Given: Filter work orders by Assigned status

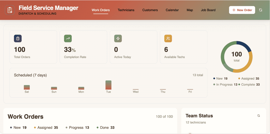Looking at the screenshot, I should (46, 128).
